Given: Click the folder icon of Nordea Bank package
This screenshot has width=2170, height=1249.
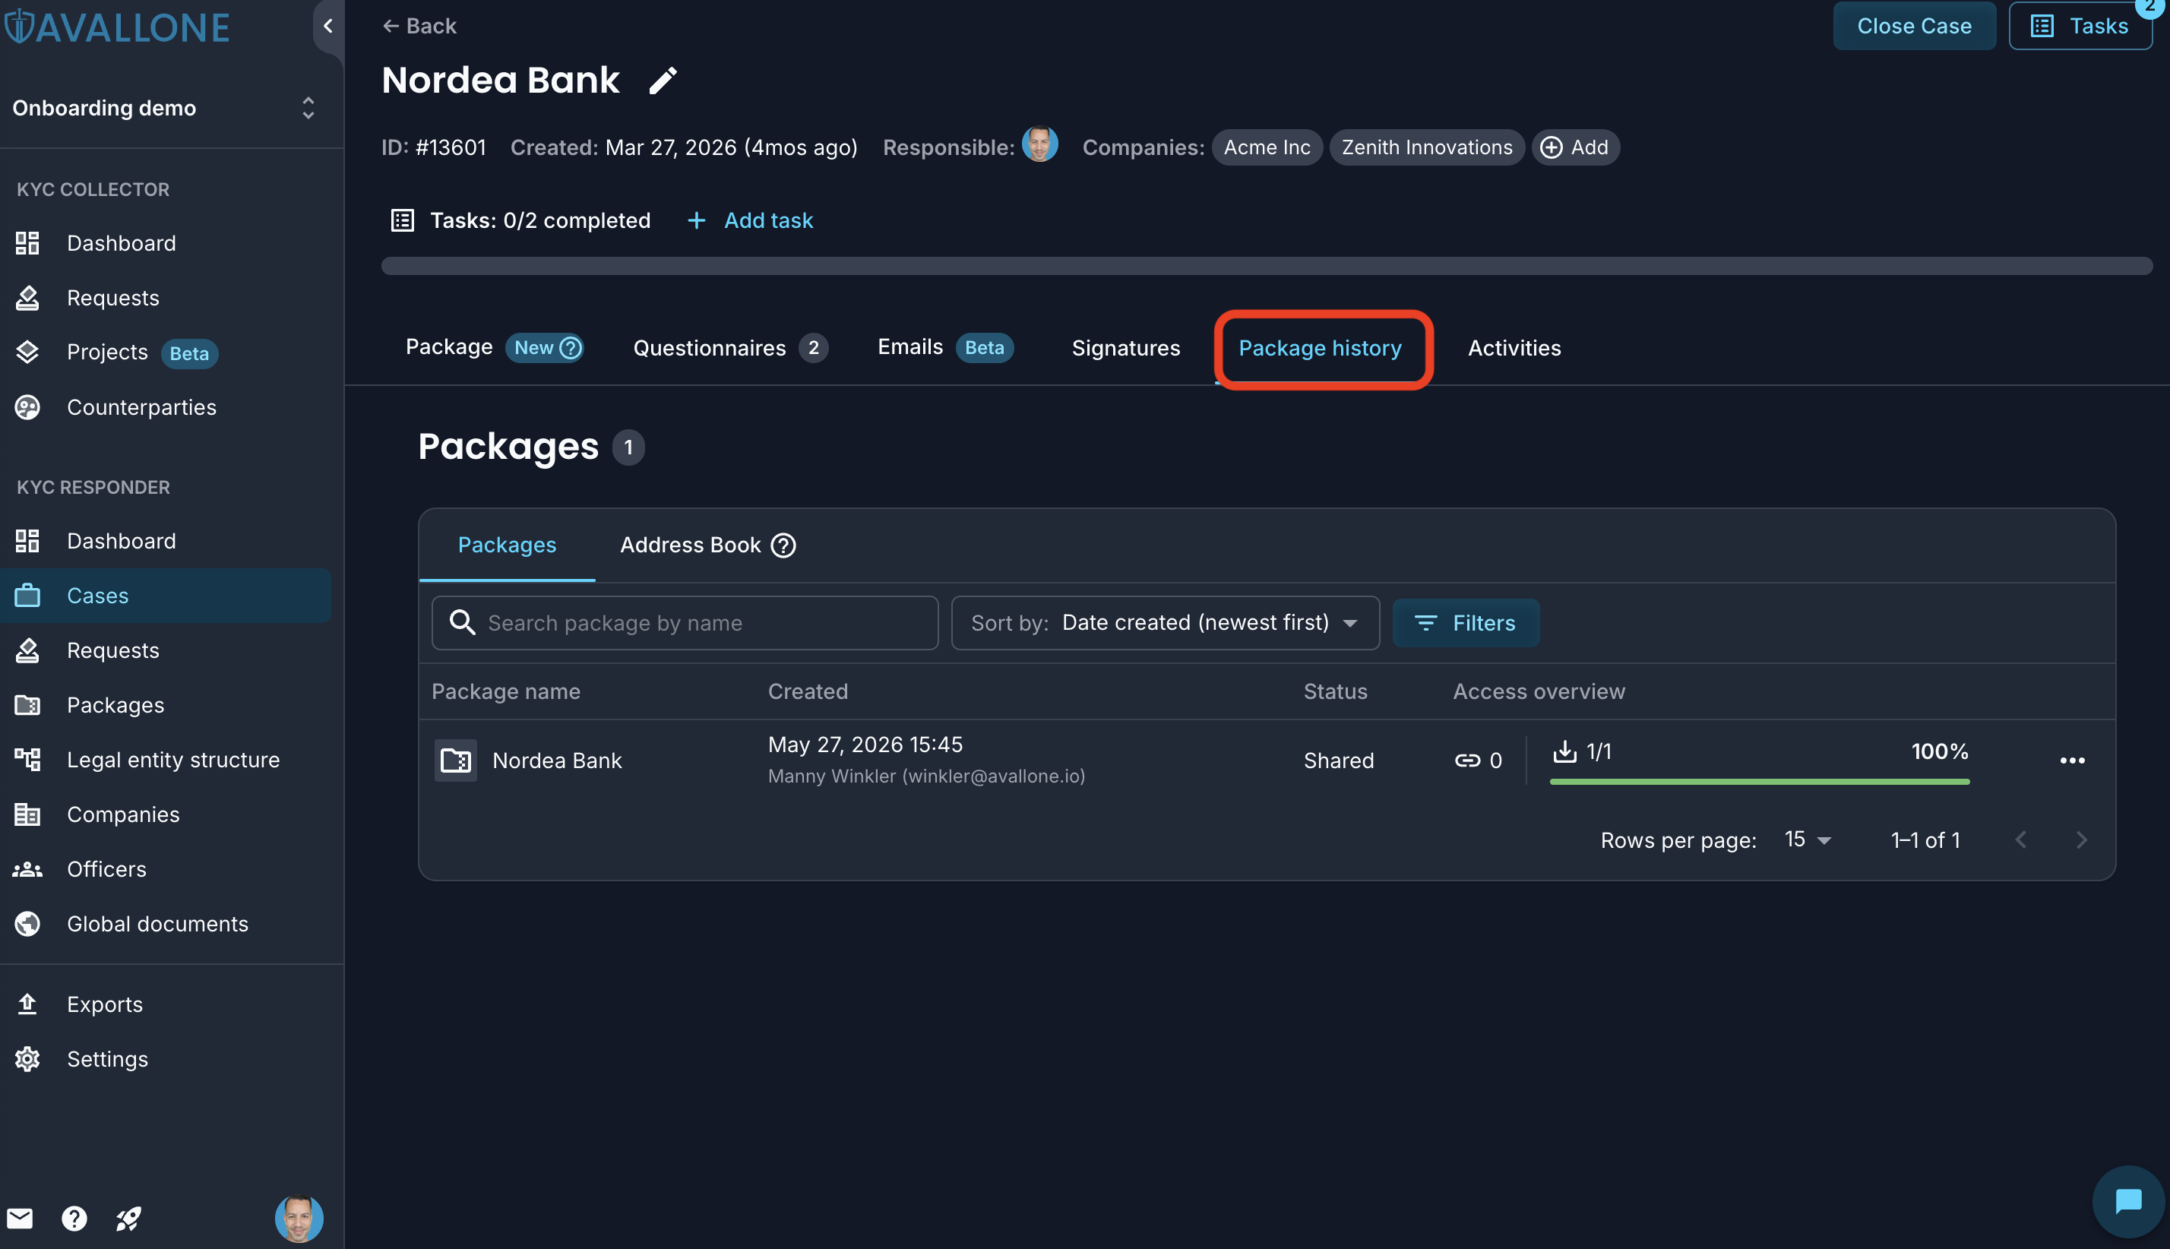Looking at the screenshot, I should 455,760.
